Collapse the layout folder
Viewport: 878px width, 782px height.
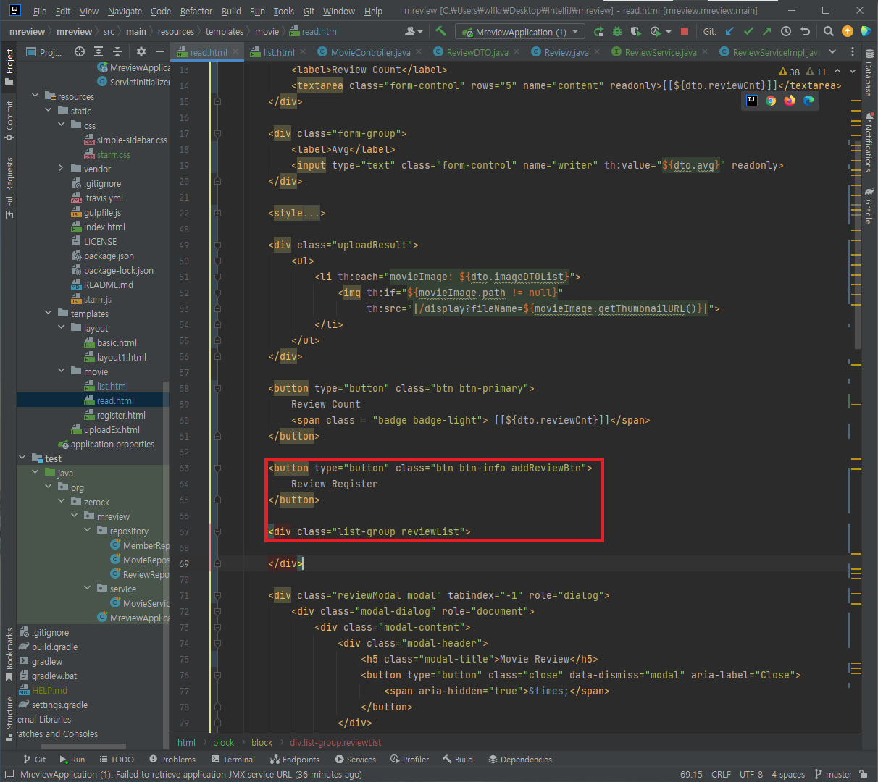click(x=62, y=328)
